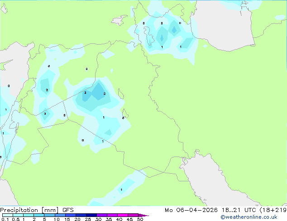Click the '25' legend scale label
The width and height of the screenshot is (287, 221).
point(88,219)
